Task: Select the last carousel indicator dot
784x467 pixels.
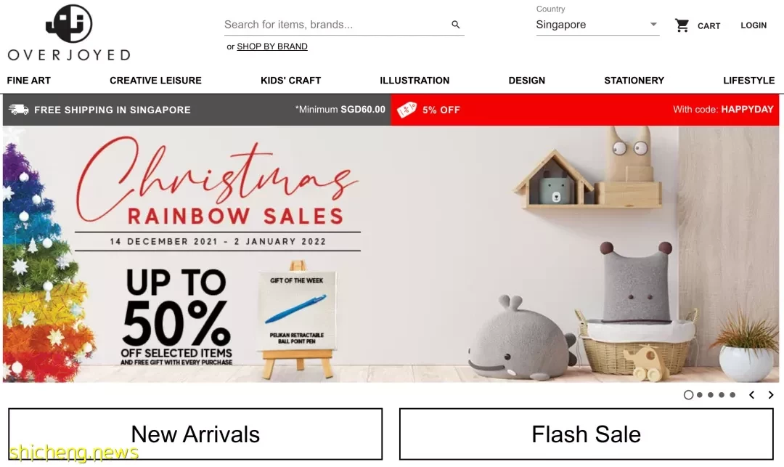Action: [x=732, y=395]
